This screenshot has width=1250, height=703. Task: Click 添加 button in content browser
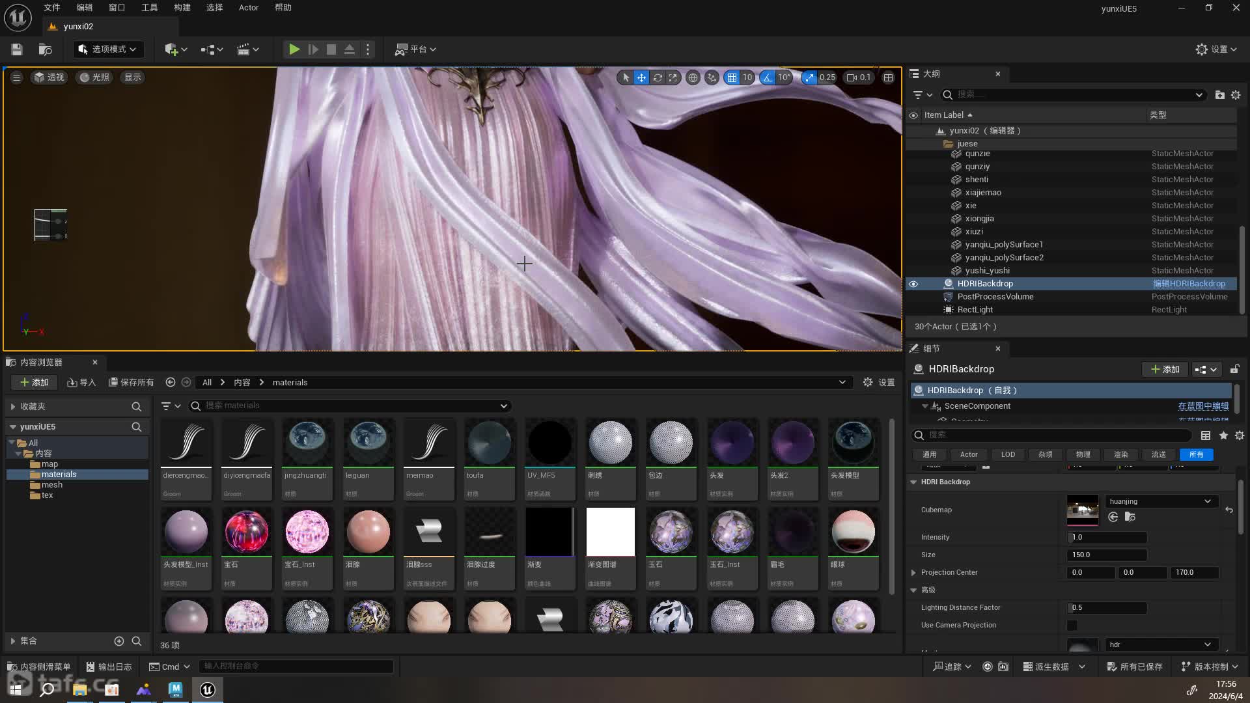click(x=35, y=383)
